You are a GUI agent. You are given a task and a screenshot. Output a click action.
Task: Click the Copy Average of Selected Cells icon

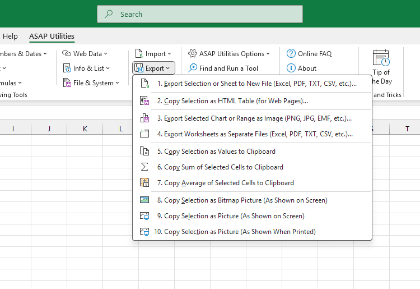pyautogui.click(x=144, y=183)
